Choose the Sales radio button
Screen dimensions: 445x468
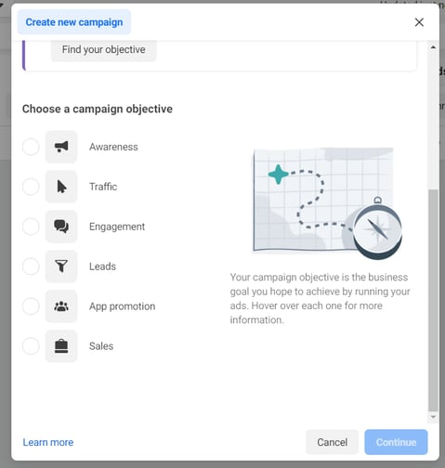[x=31, y=346]
